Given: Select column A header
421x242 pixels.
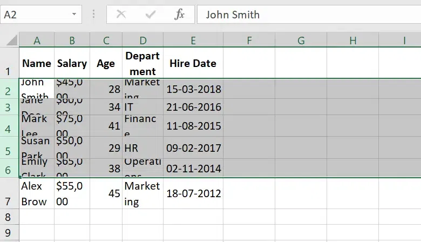Looking at the screenshot, I should coord(37,41).
